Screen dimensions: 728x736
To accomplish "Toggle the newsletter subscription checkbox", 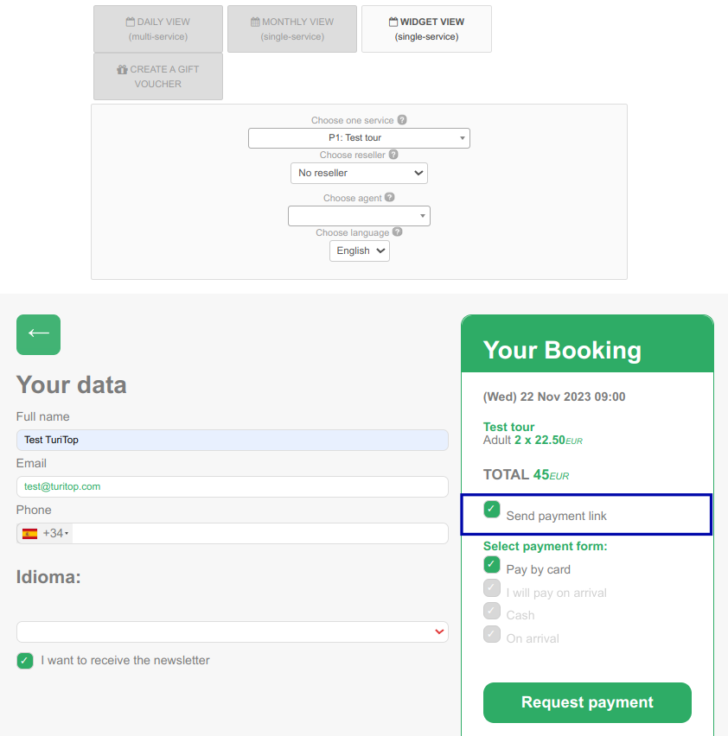I will (x=25, y=661).
